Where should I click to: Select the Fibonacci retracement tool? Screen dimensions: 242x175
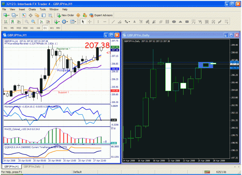193,22
